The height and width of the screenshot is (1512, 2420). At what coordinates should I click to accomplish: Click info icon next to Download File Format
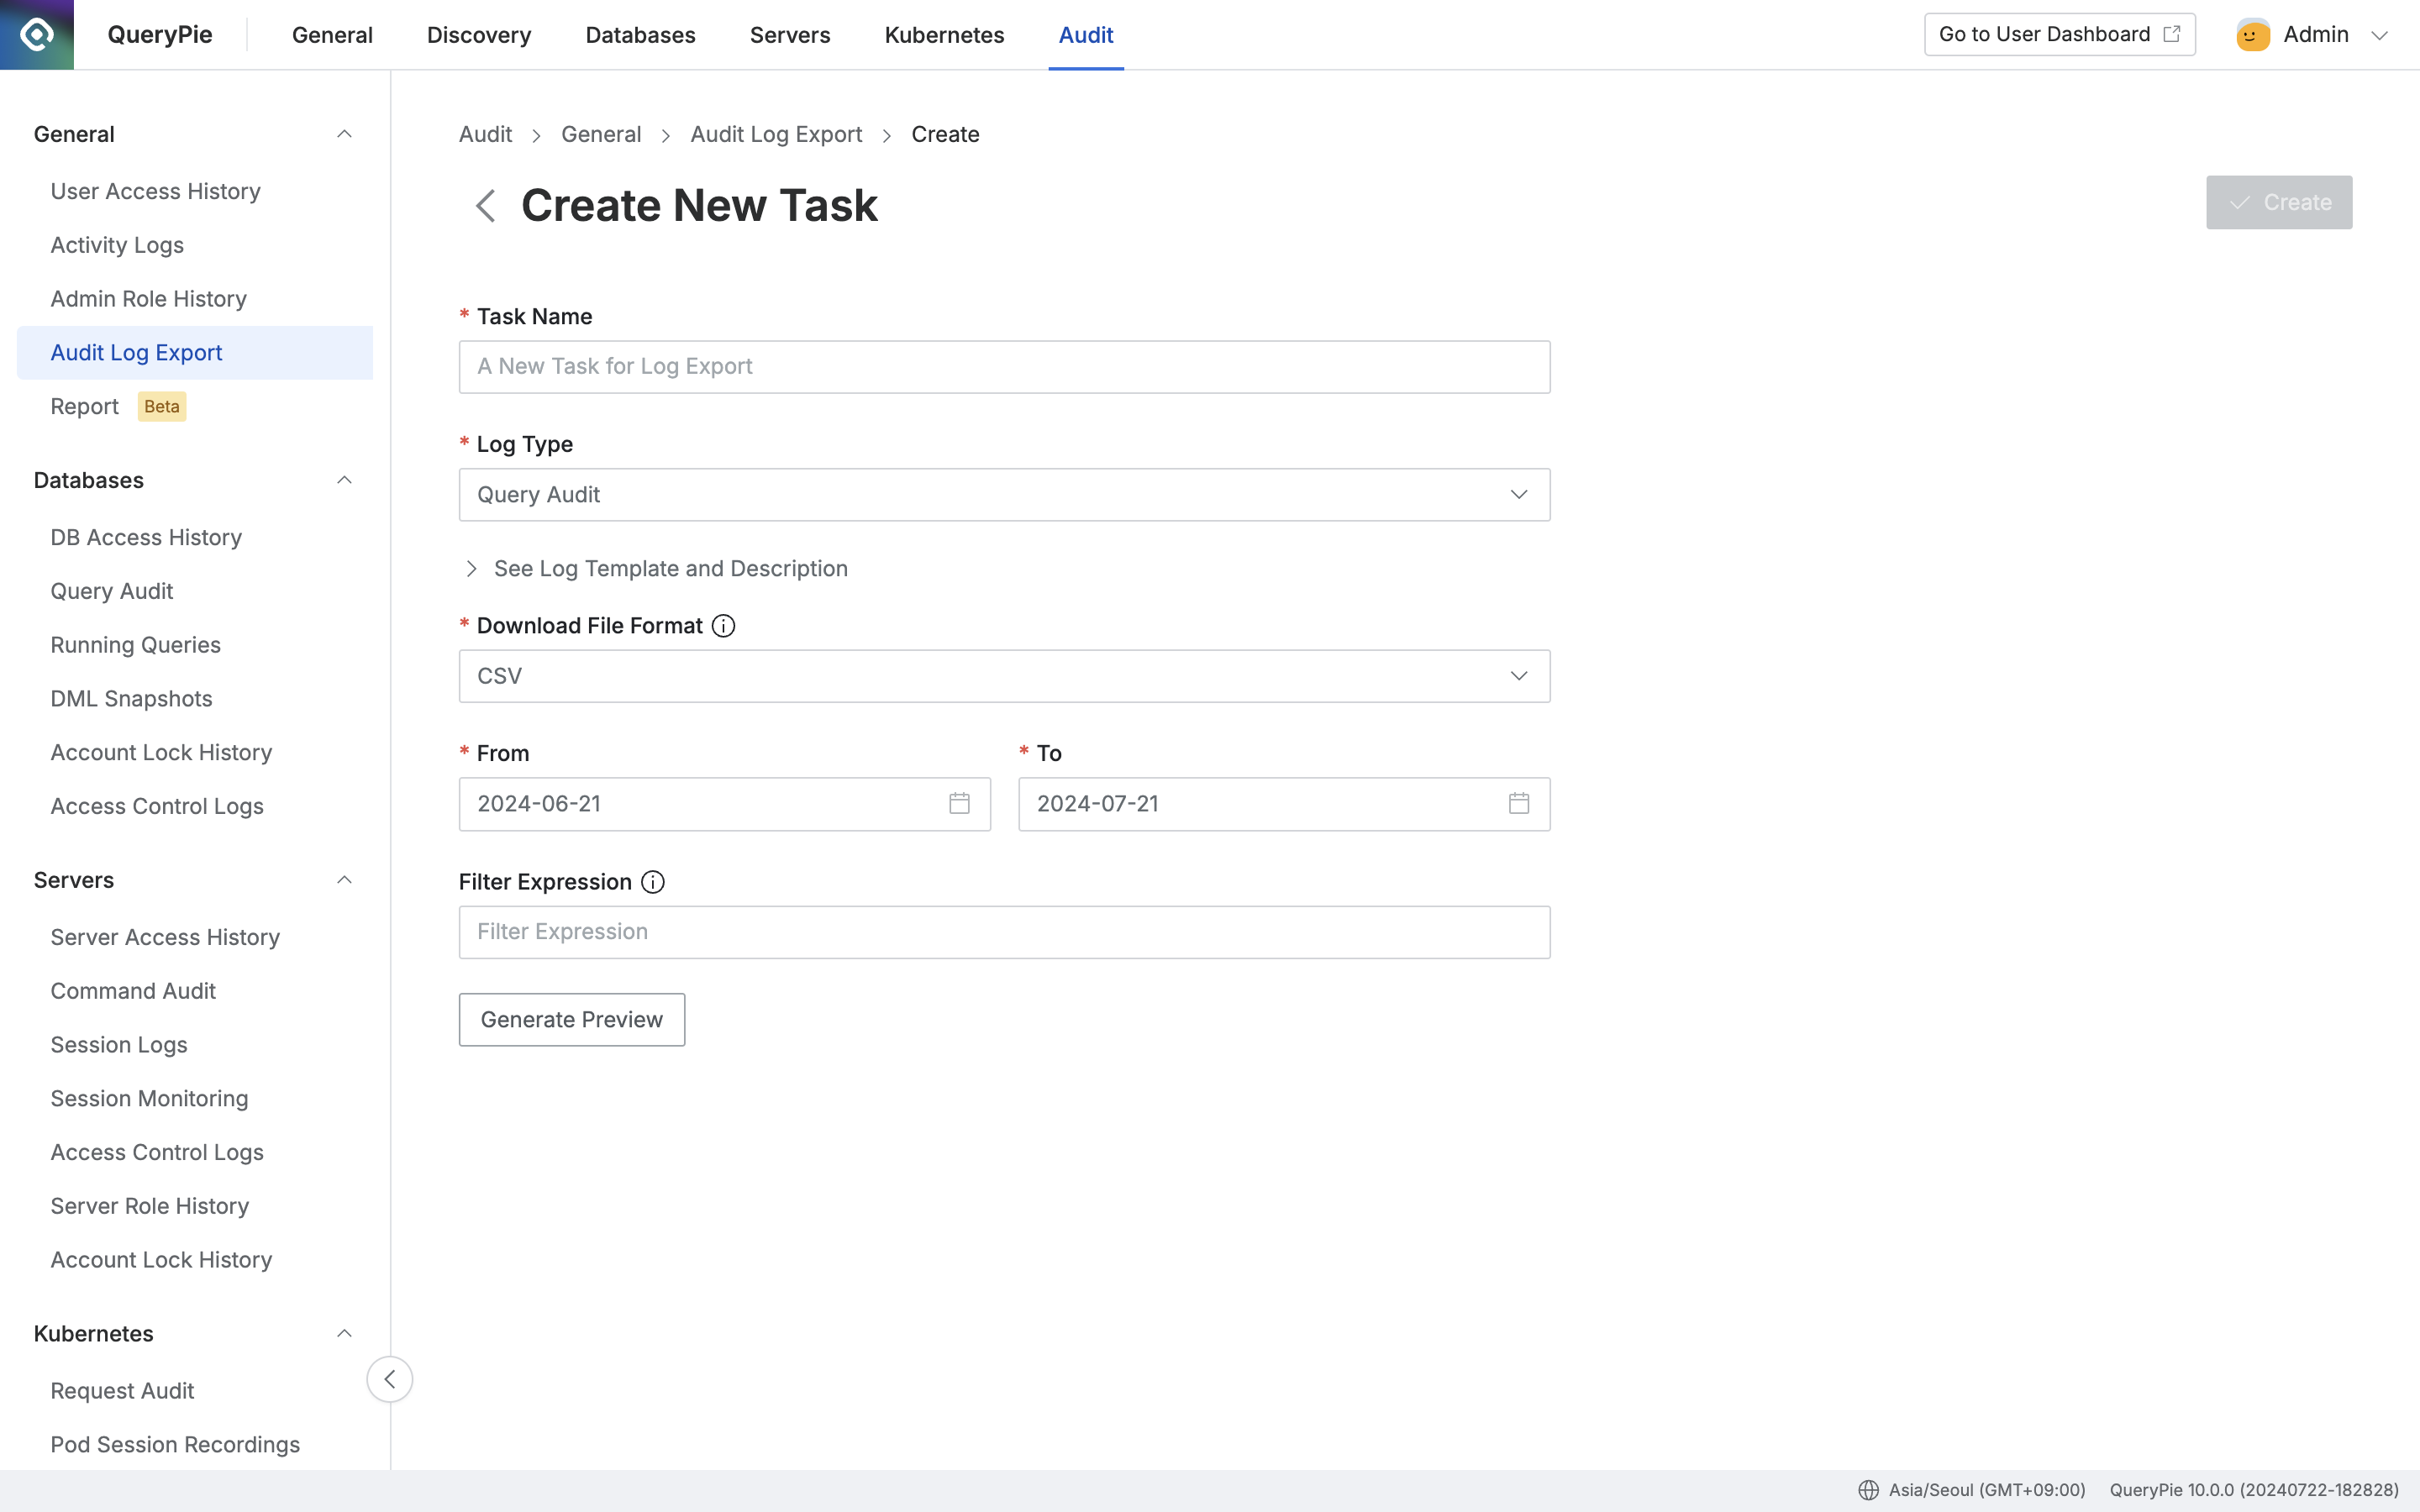pyautogui.click(x=724, y=626)
